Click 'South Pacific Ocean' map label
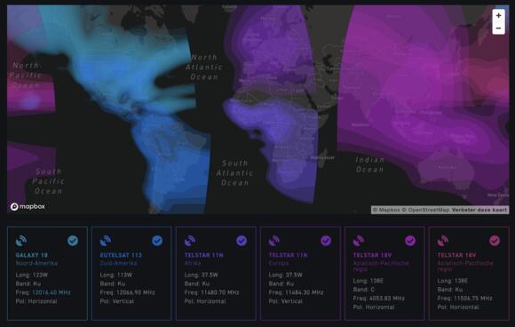 tap(48, 181)
